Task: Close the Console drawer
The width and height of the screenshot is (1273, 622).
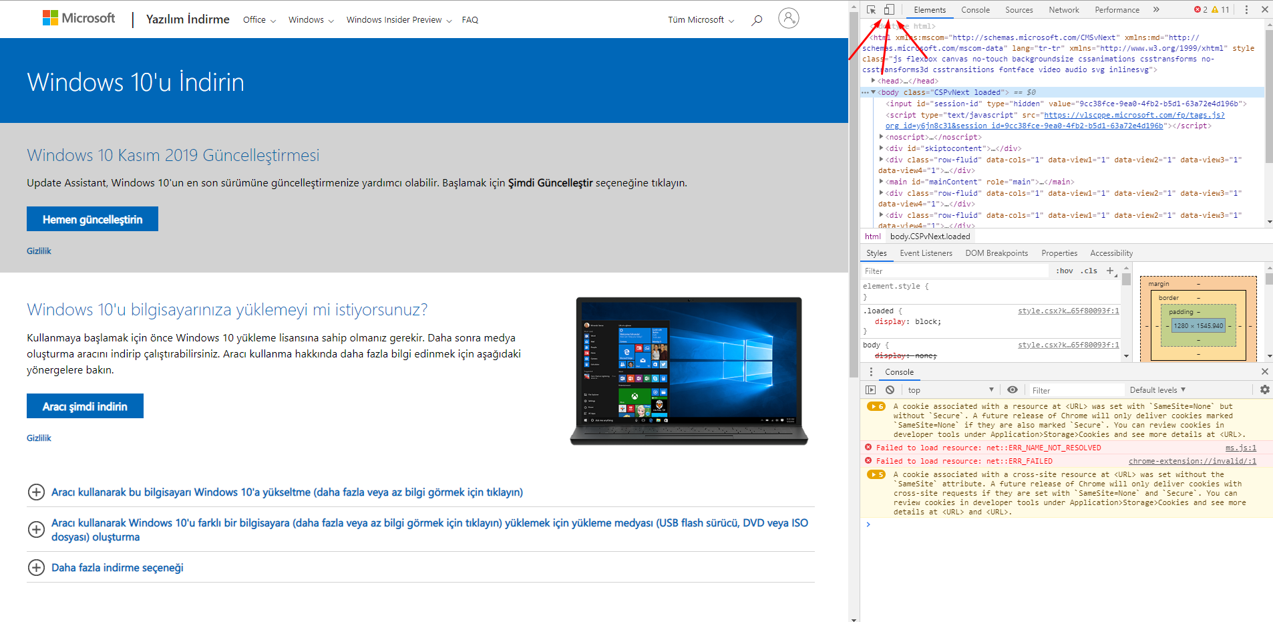Action: [1264, 371]
